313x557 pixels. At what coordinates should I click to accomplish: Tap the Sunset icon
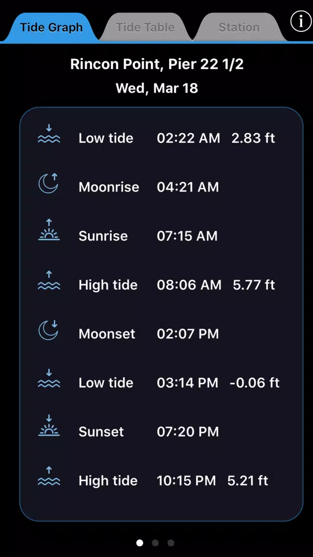49,427
